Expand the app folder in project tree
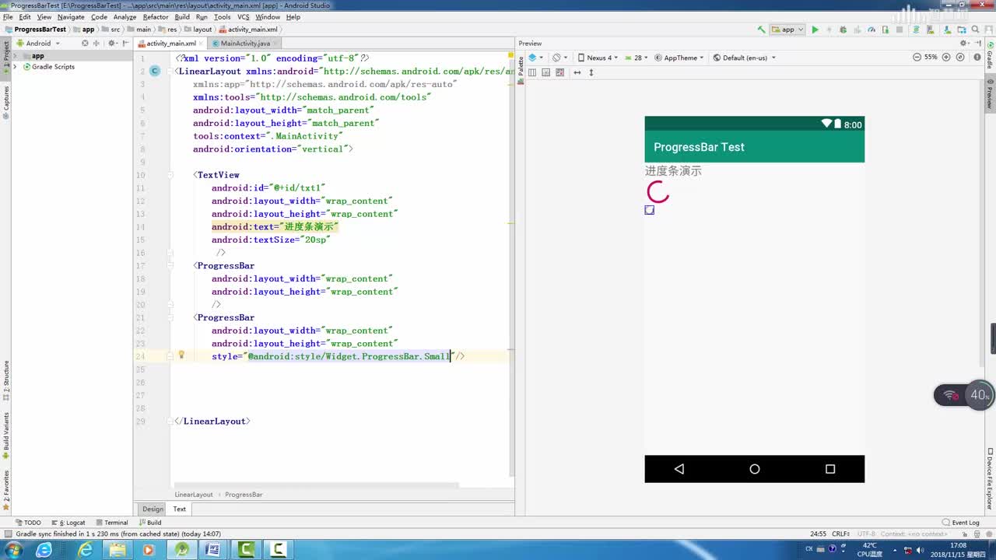The height and width of the screenshot is (560, 996). [15, 56]
